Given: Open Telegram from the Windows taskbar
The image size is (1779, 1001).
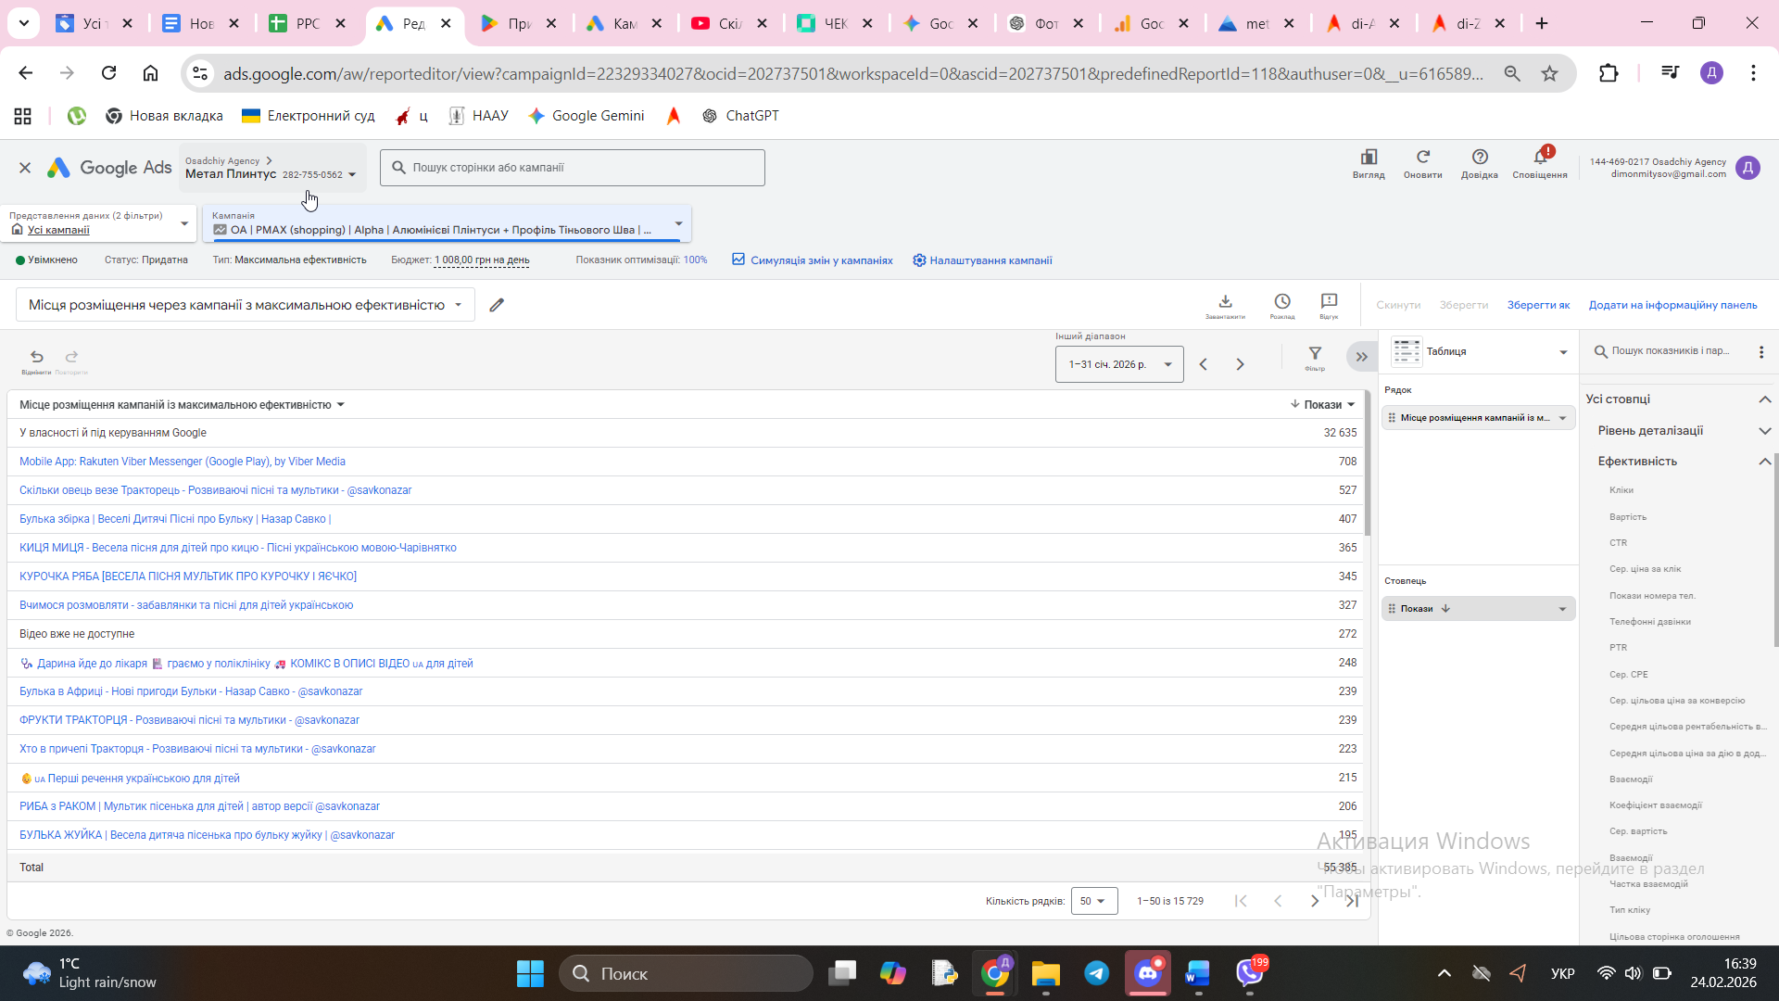Looking at the screenshot, I should 1097,973.
